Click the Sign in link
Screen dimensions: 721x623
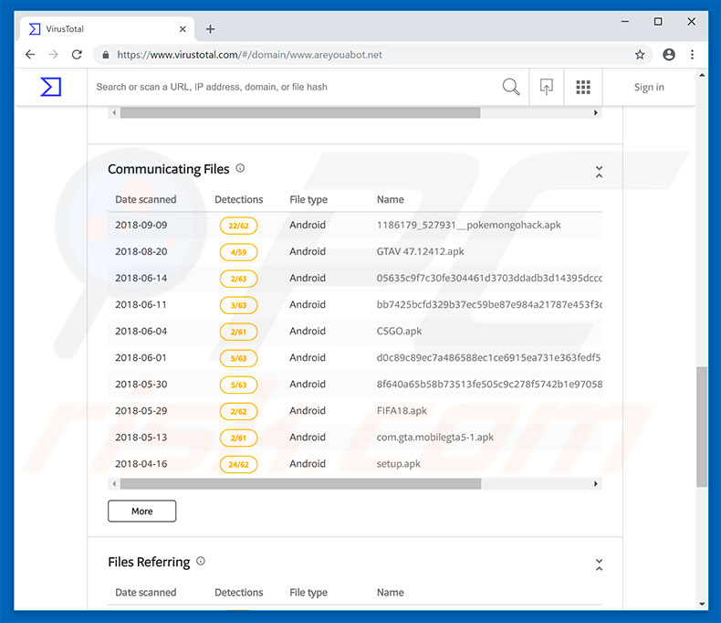649,87
